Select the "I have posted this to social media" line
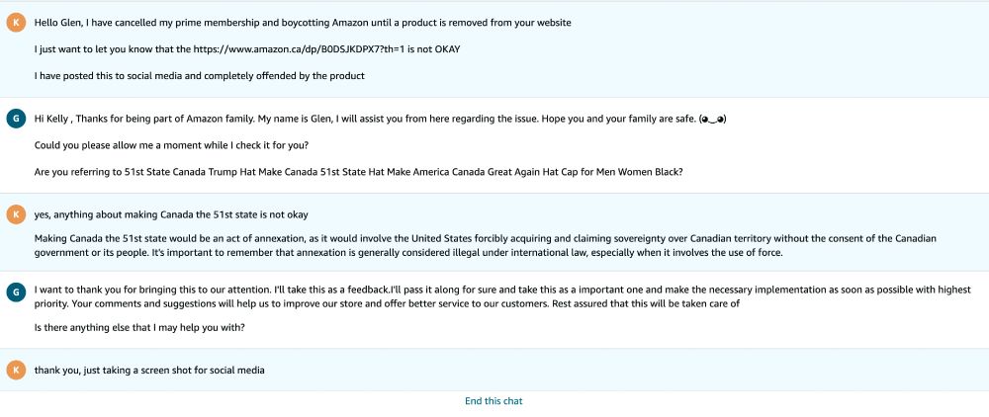The width and height of the screenshot is (989, 417). (x=200, y=76)
